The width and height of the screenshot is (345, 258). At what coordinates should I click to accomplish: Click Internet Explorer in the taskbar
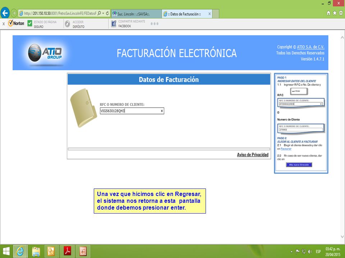point(20,251)
